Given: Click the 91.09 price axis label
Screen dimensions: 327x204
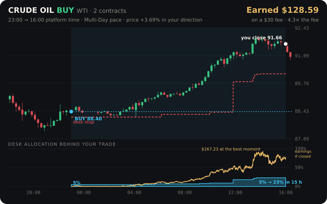Looking at the screenshot, I should click(x=302, y=56).
